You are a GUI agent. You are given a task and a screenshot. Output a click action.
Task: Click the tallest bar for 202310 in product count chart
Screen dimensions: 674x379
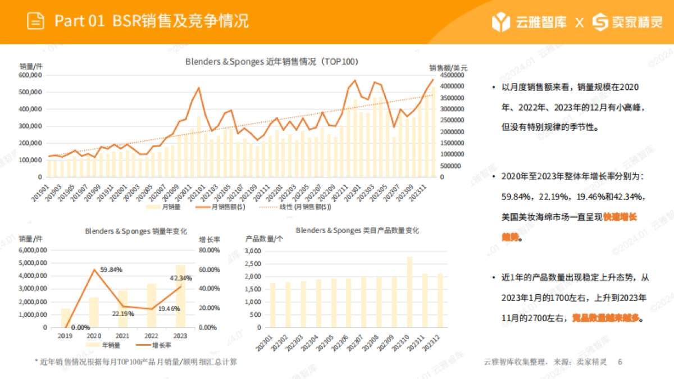click(x=411, y=292)
